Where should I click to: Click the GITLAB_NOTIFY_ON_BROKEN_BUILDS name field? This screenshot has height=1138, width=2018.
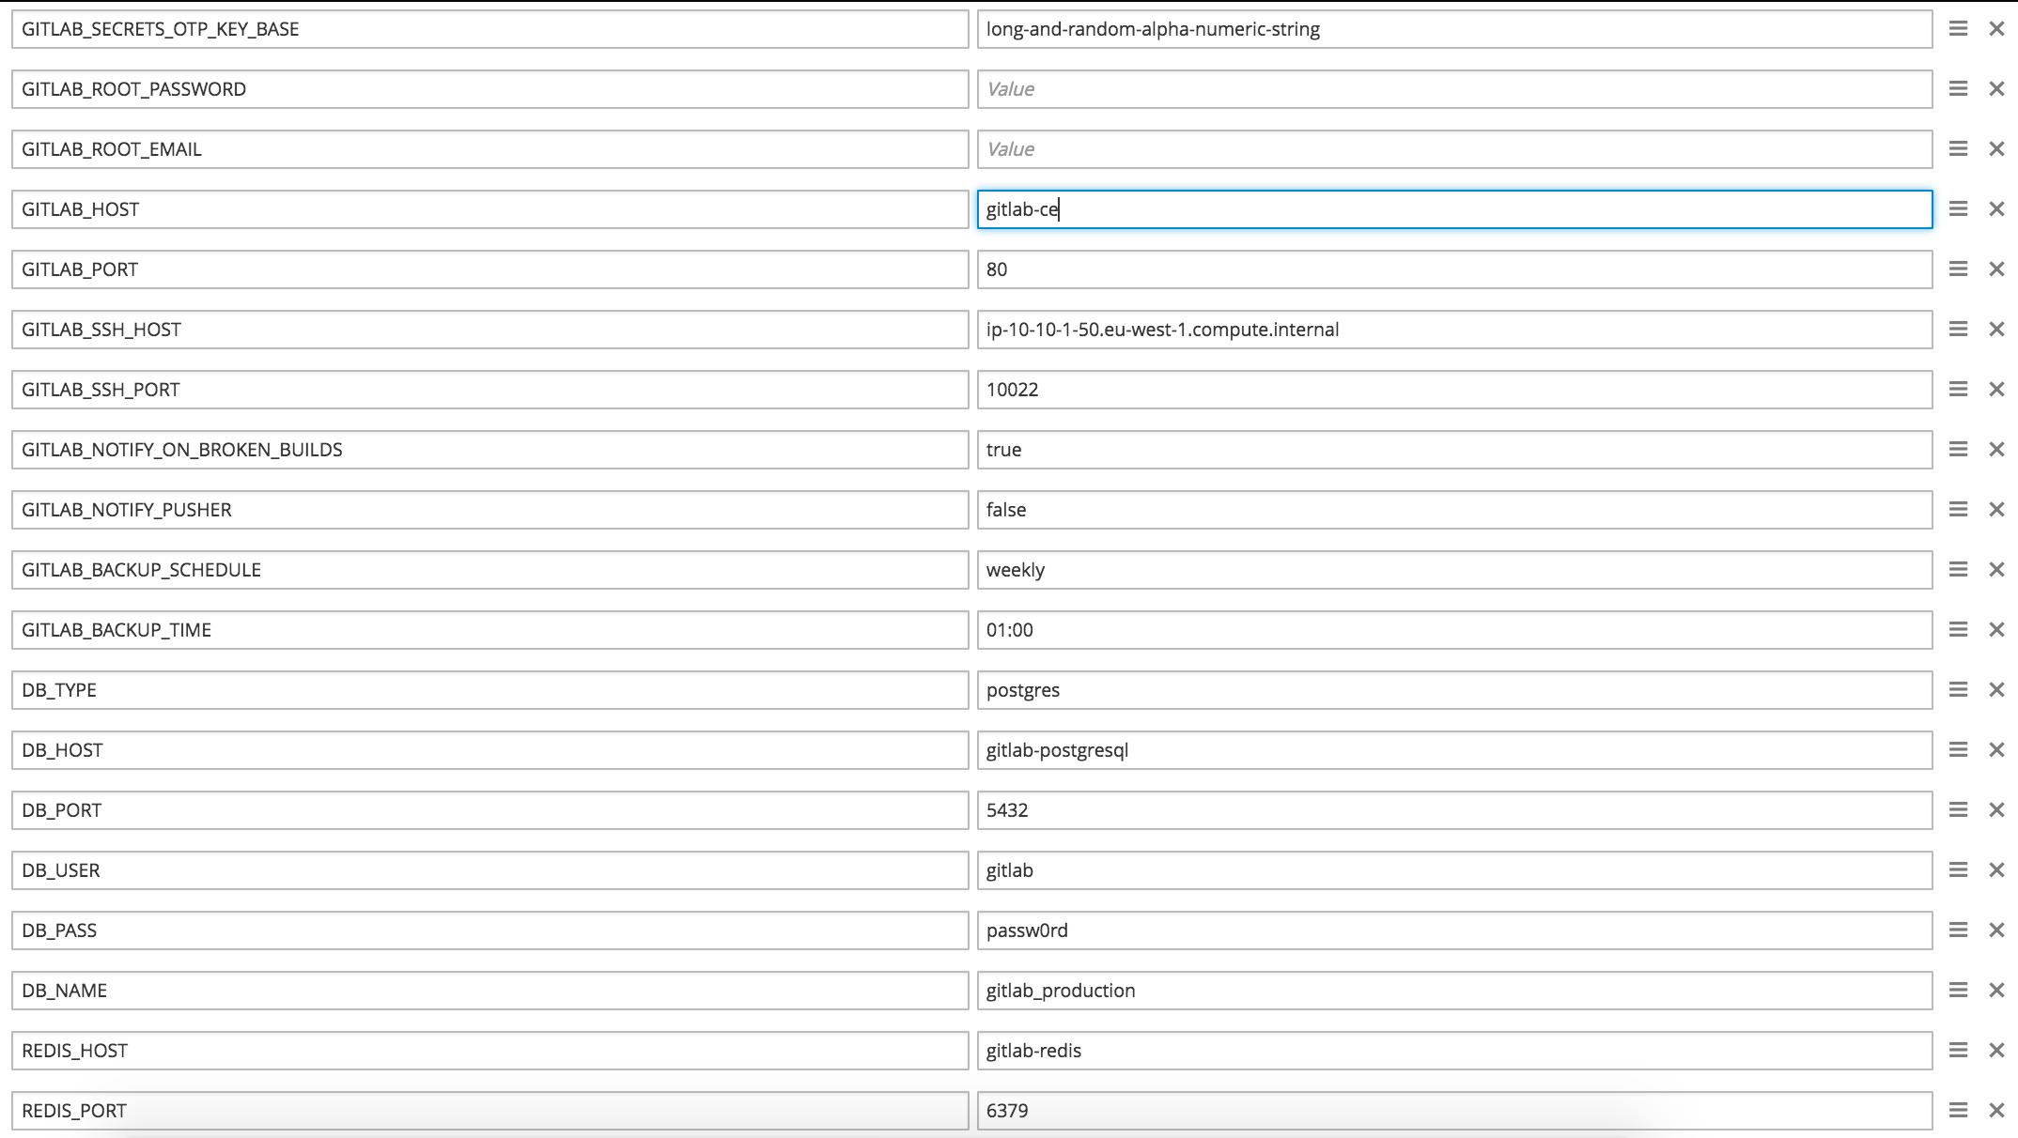(489, 450)
